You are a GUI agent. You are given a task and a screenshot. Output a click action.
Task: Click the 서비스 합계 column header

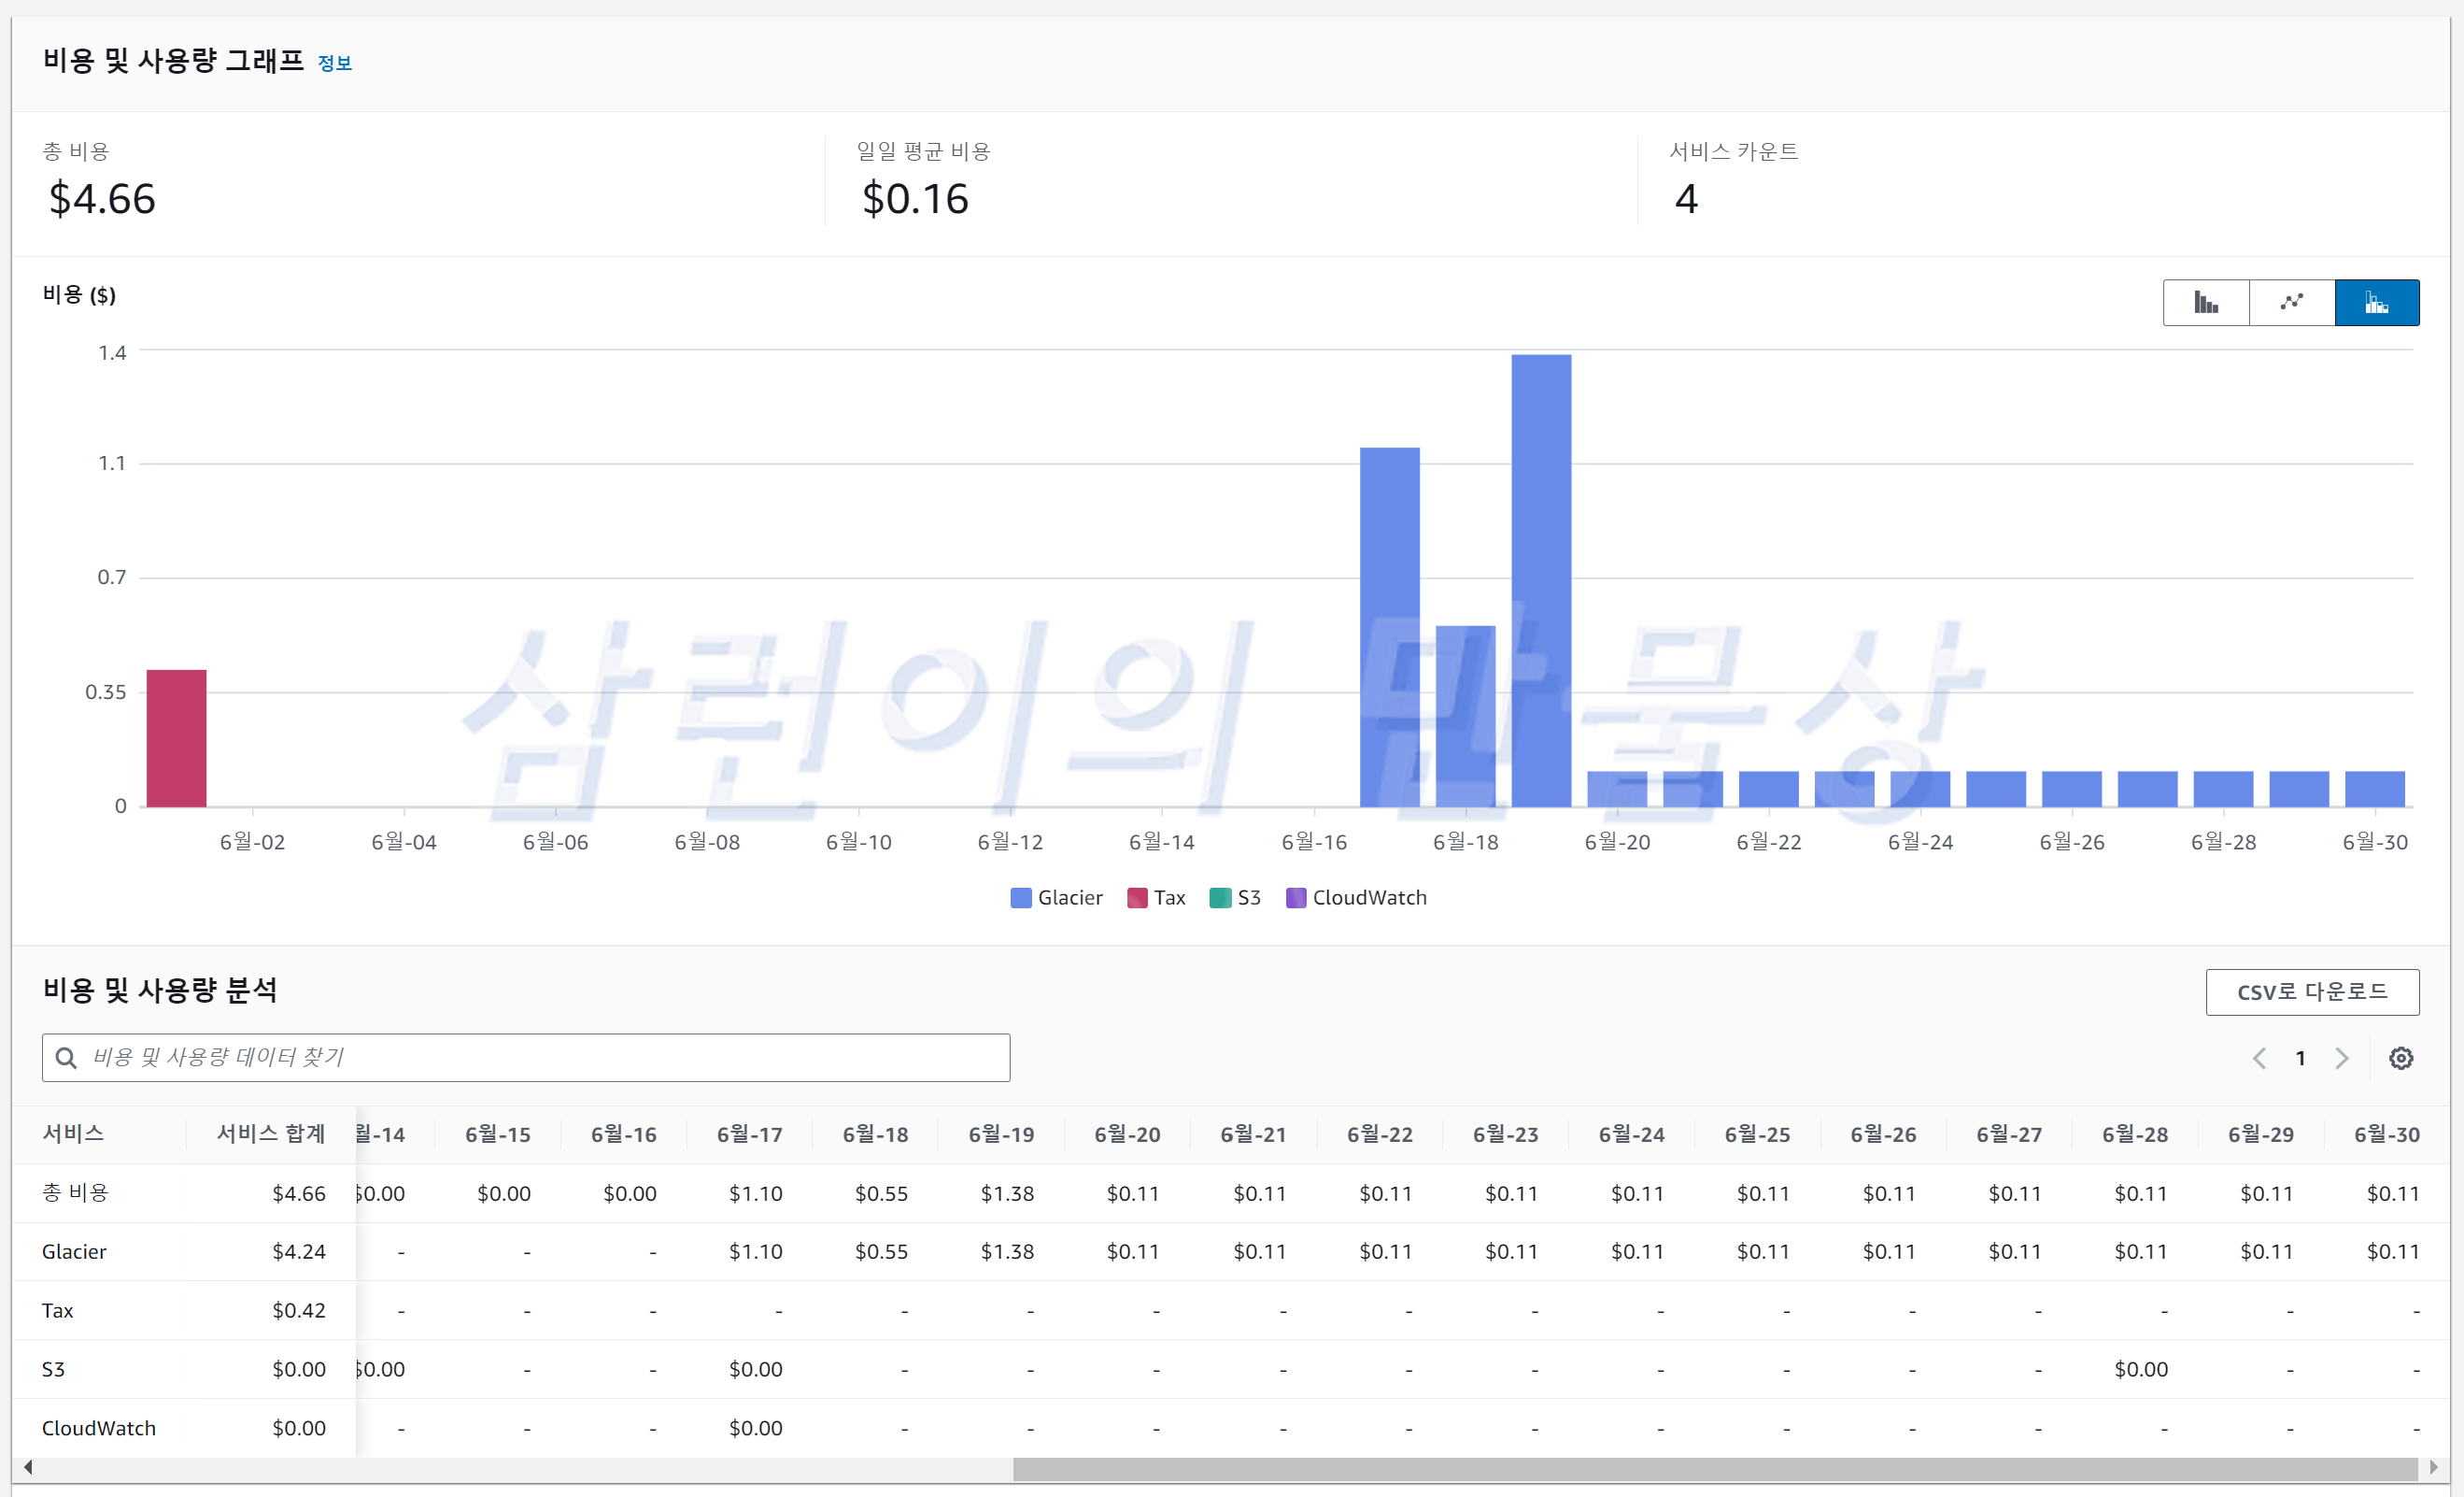[x=270, y=1133]
